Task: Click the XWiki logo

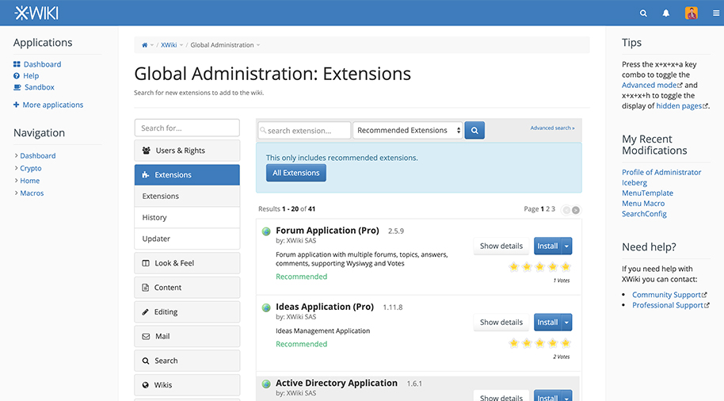Action: click(x=36, y=13)
